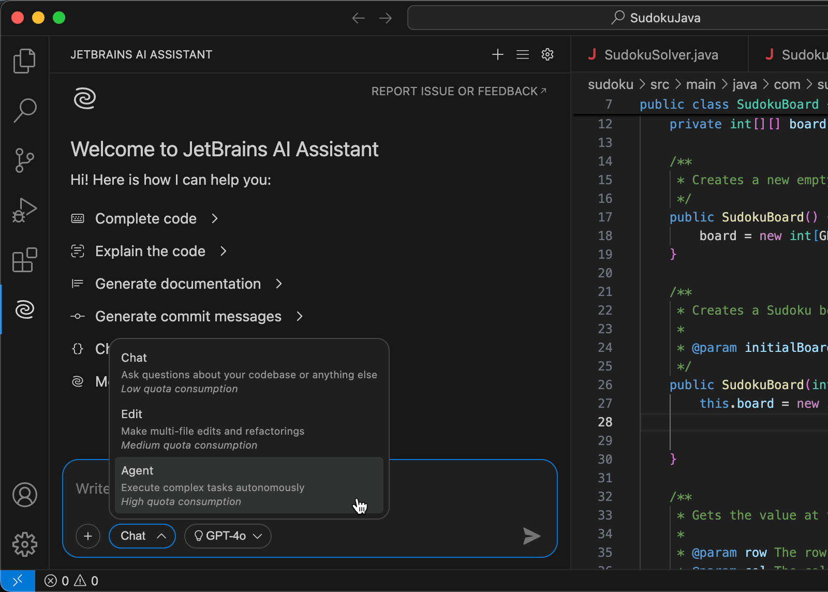Select Agent mode from the menu
Screen dimensions: 828x592
tap(248, 485)
